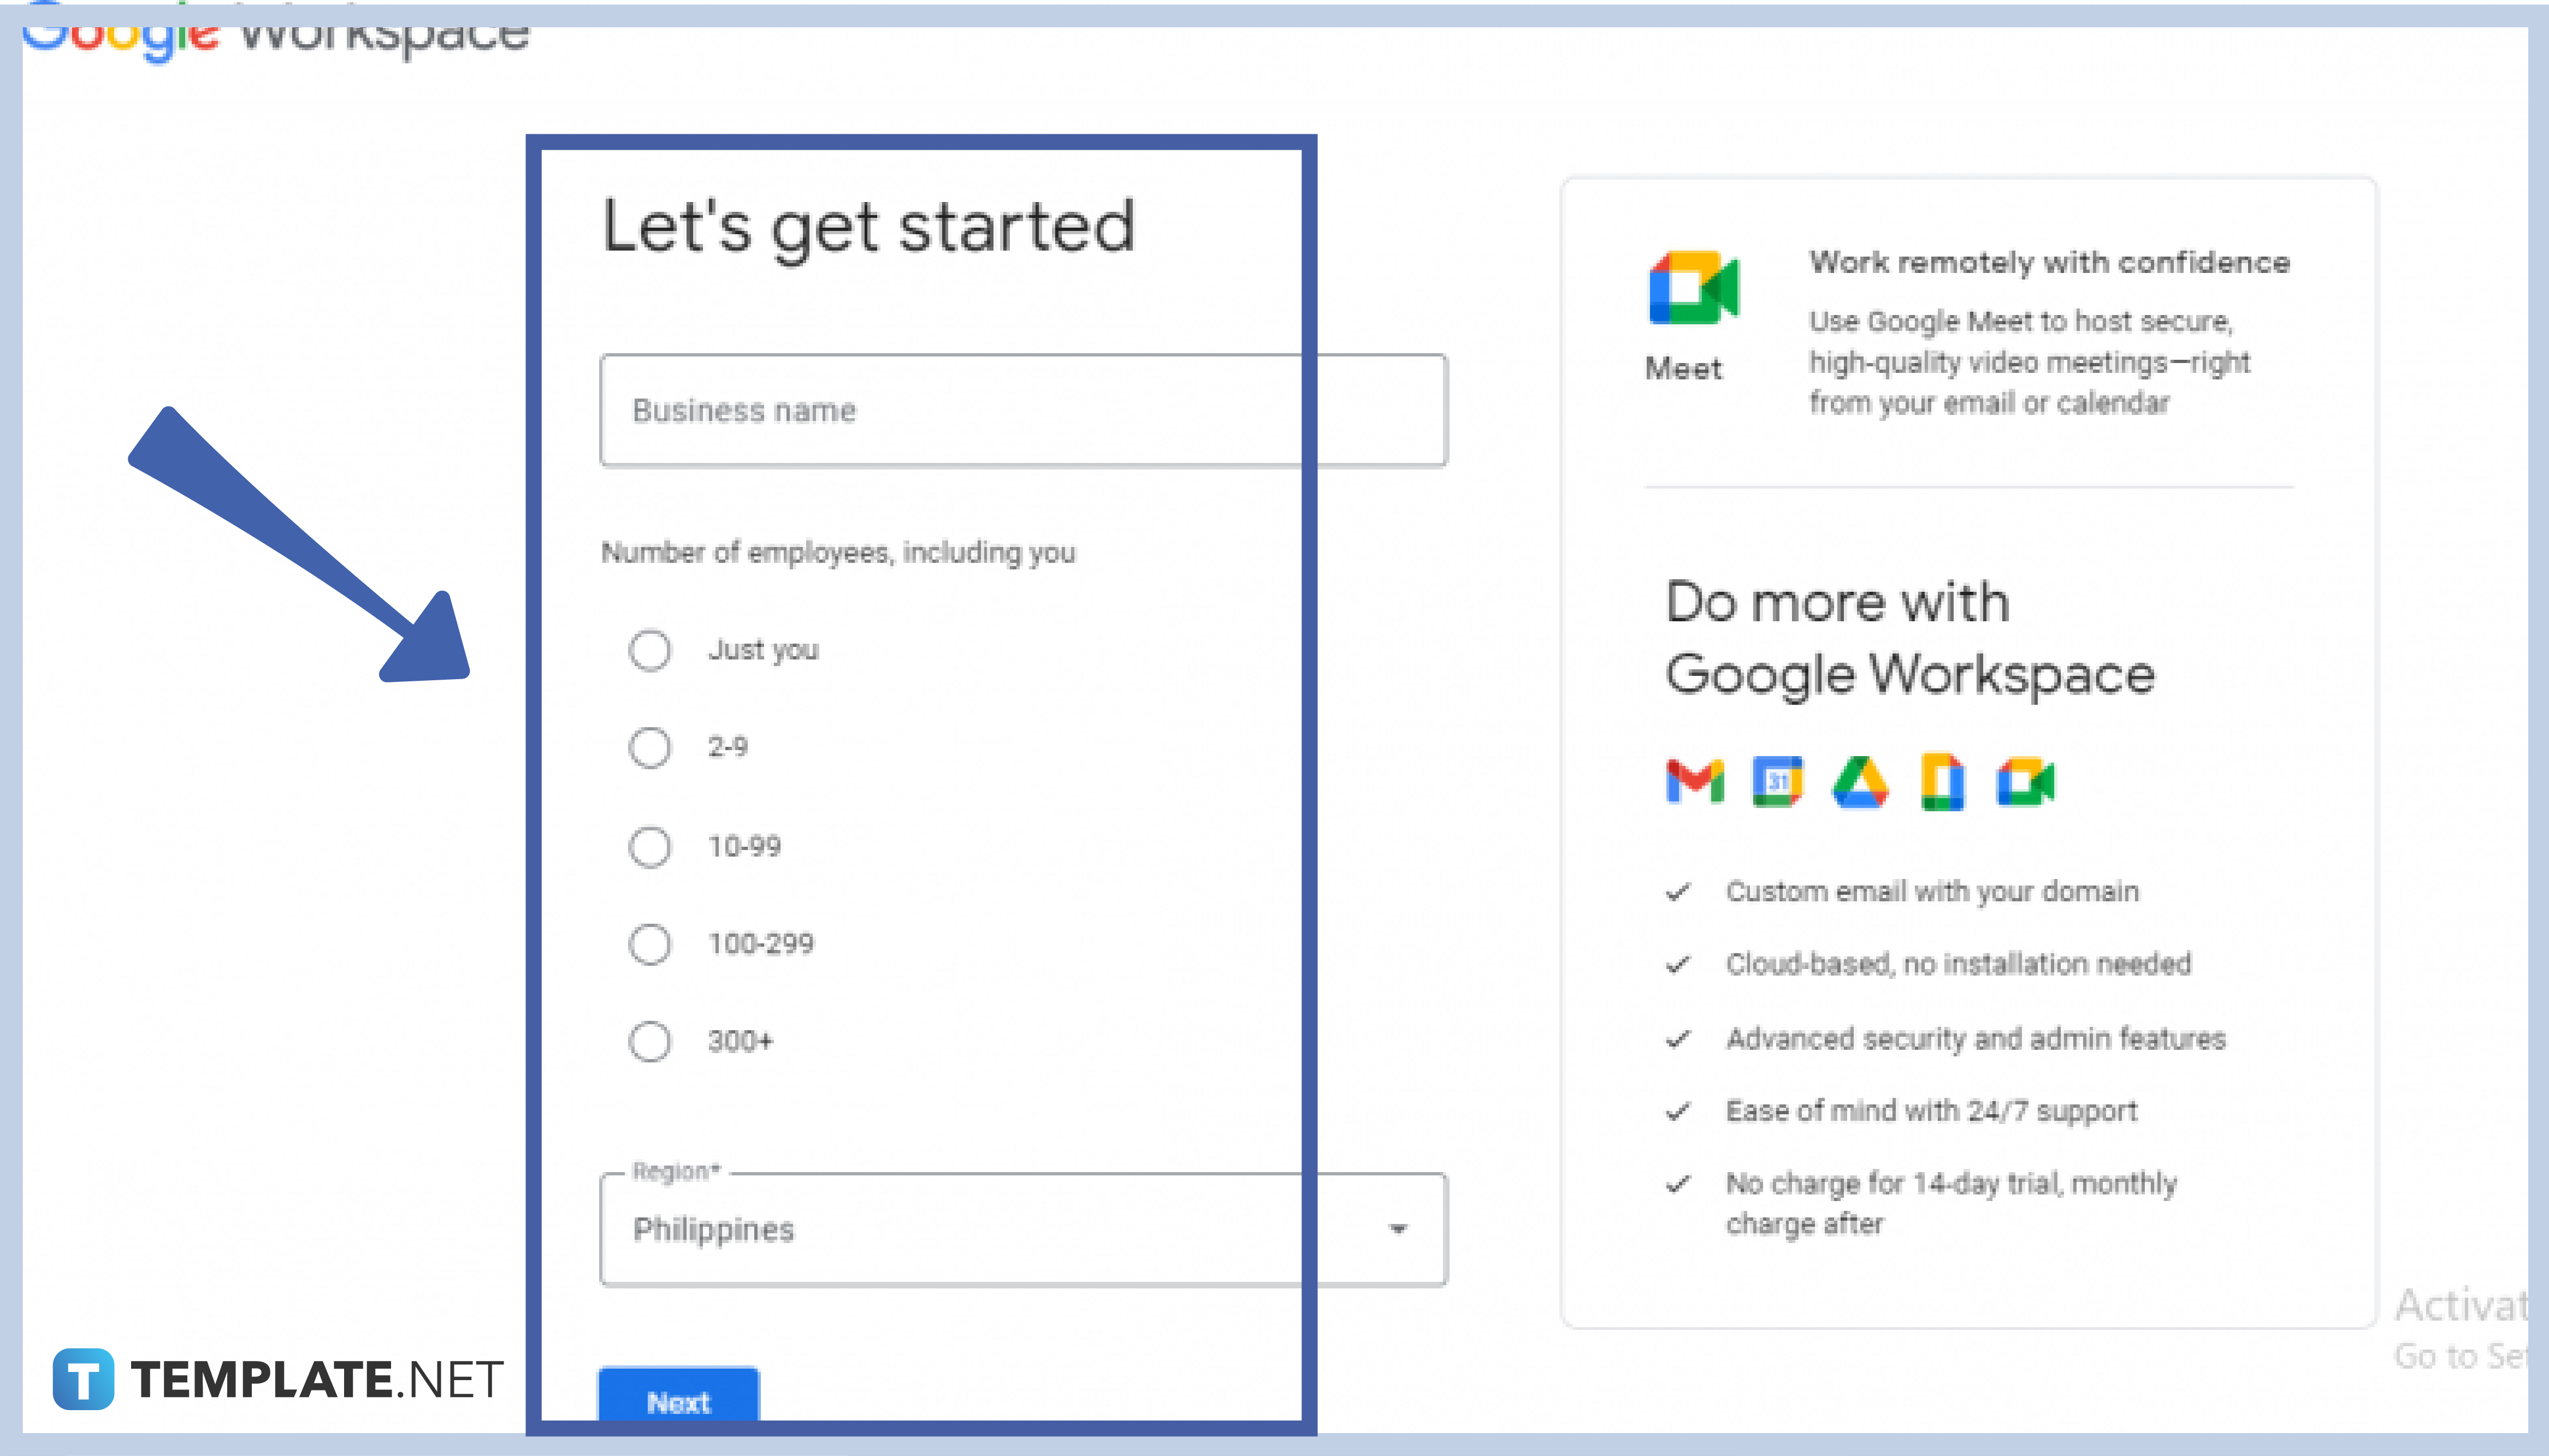
Task: Select the Just you radio button
Action: [x=650, y=650]
